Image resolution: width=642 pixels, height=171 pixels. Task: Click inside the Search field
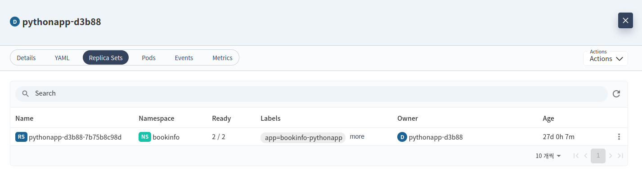[311, 94]
